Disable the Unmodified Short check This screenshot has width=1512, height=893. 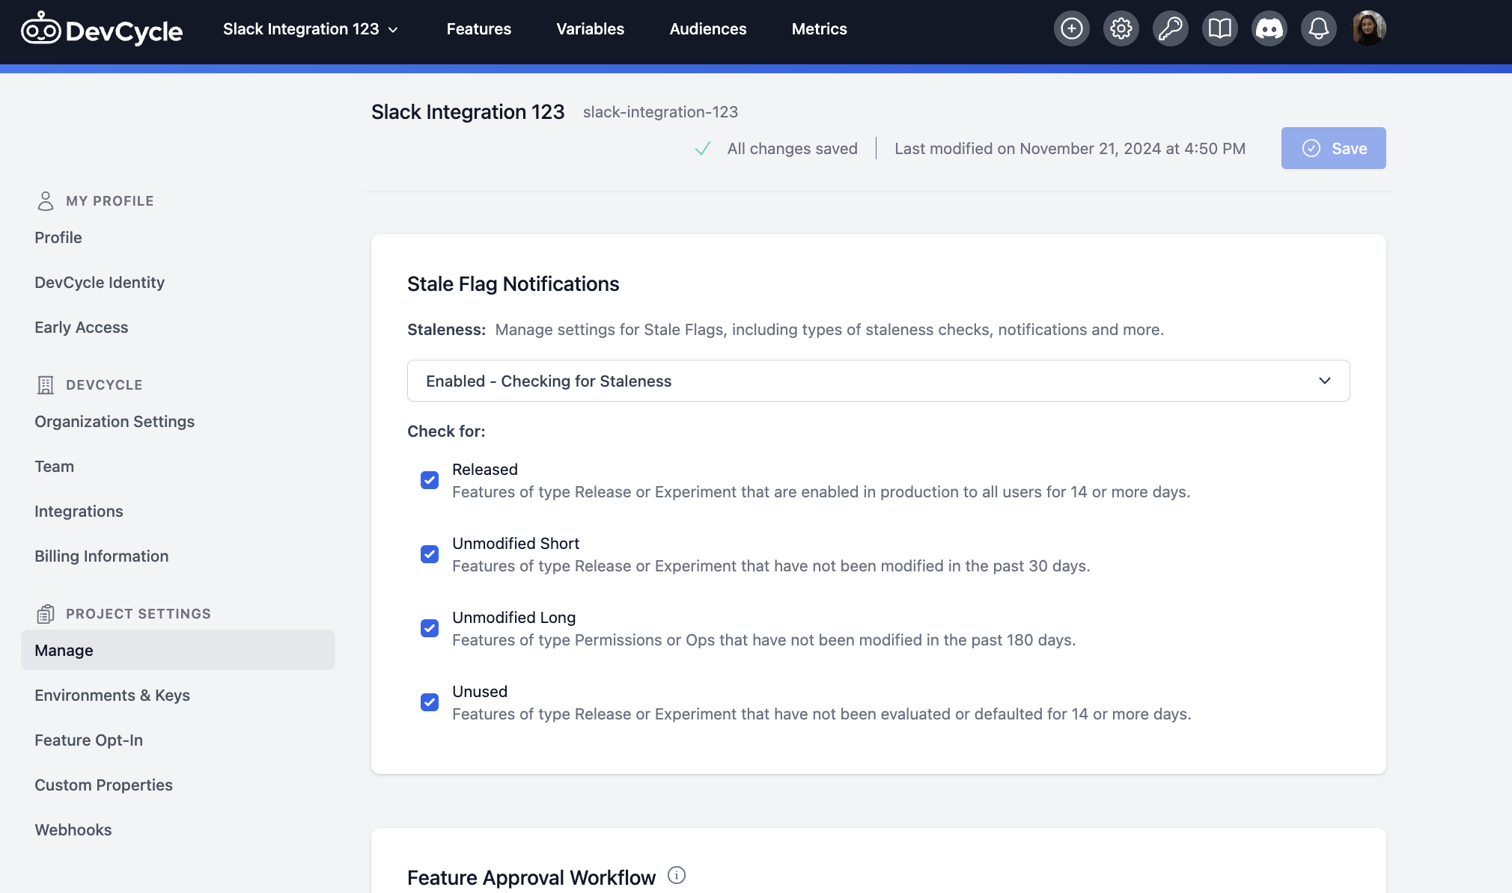(430, 553)
